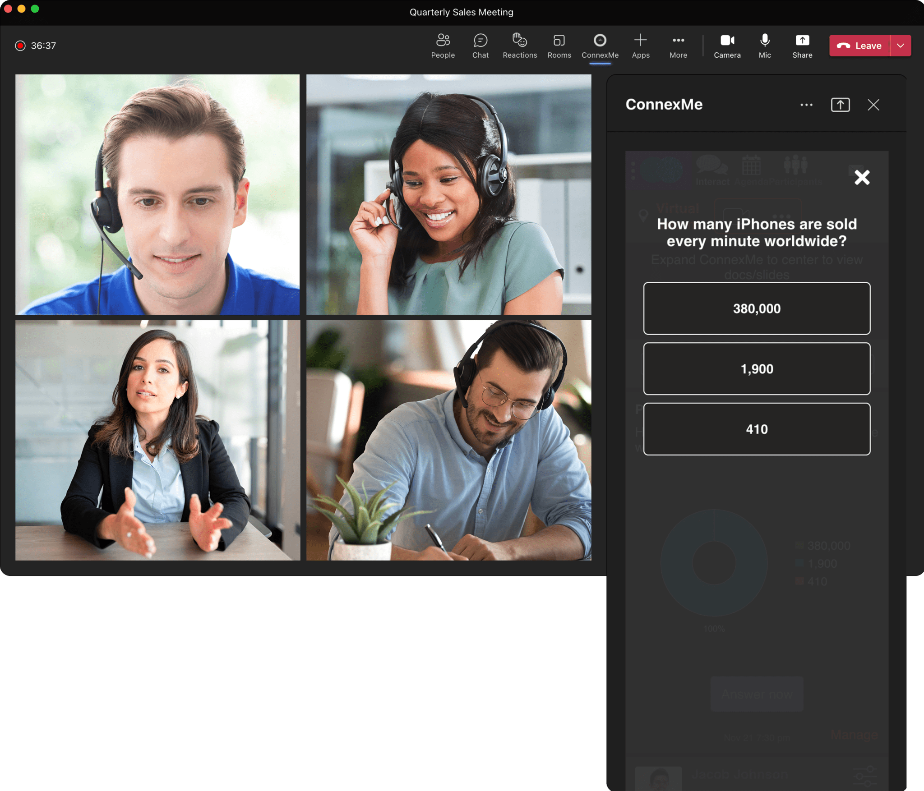Dismiss the poll with the X
This screenshot has height=791, width=924.
[862, 178]
